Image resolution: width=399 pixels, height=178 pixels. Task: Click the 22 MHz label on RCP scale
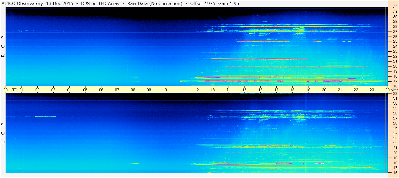[395, 56]
